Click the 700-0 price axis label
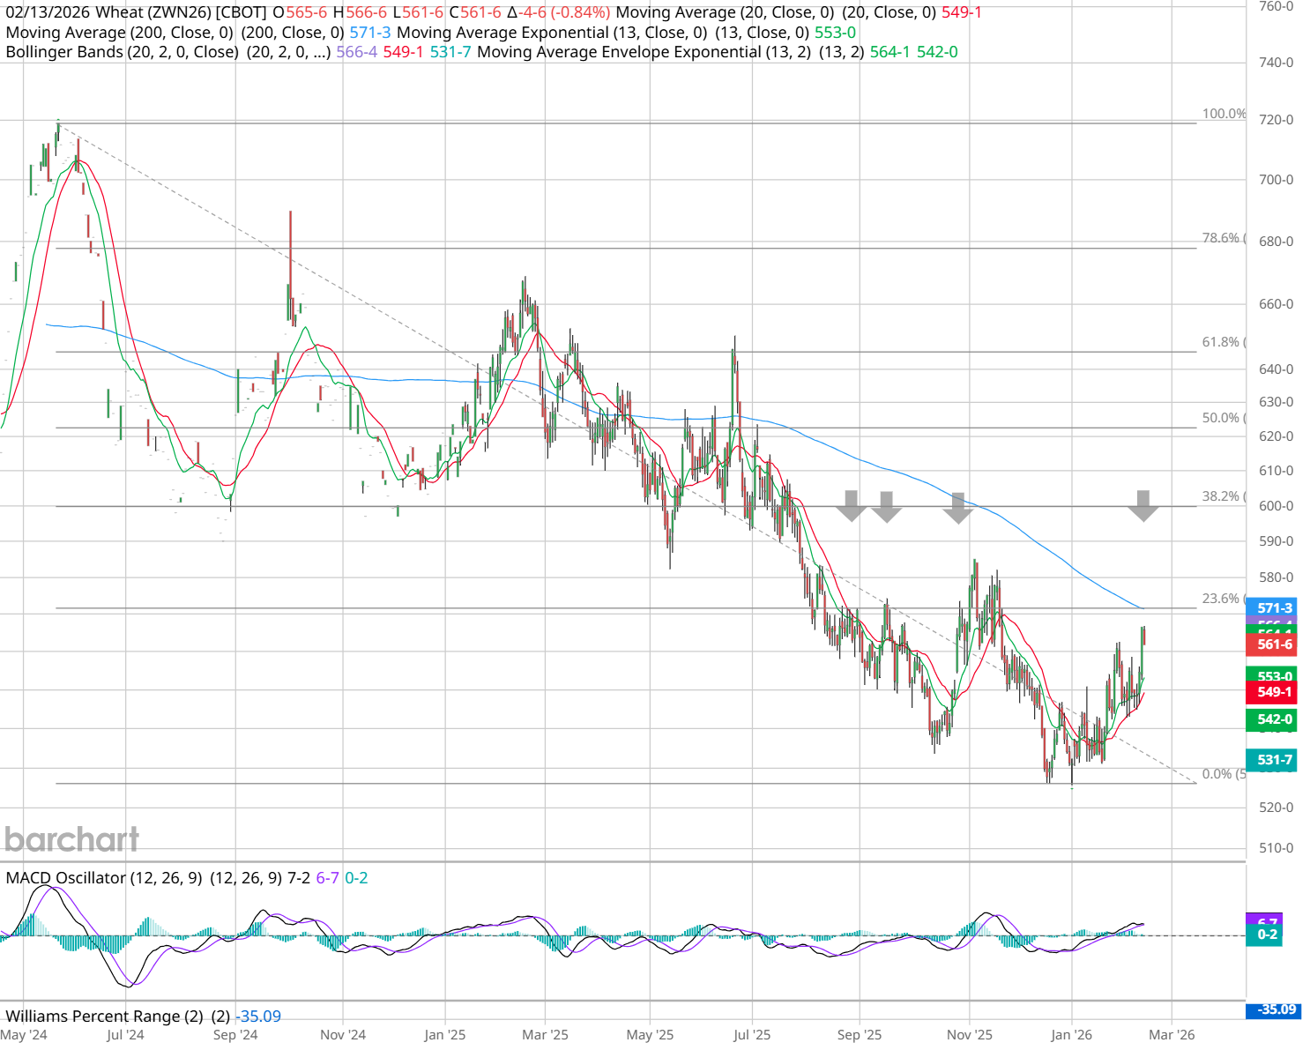 tap(1276, 180)
